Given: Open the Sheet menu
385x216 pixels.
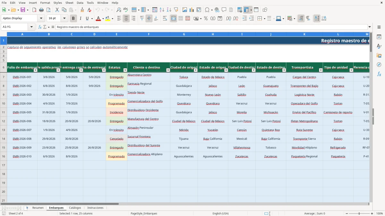Looking at the screenshot, I should tap(69, 3).
